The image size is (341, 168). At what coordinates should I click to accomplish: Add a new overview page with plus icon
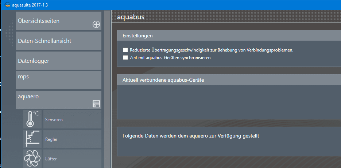[x=96, y=24]
